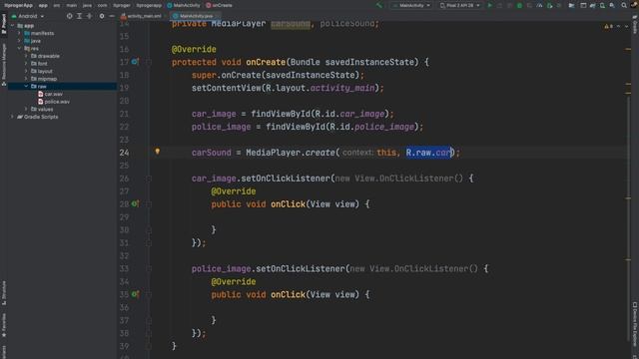This screenshot has height=359, width=639.
Task: Open Resource Manager sidebar button
Action: [4, 64]
